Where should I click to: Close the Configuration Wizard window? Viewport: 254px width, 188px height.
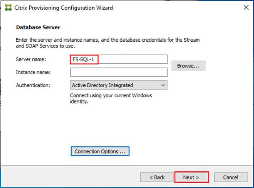(x=246, y=7)
